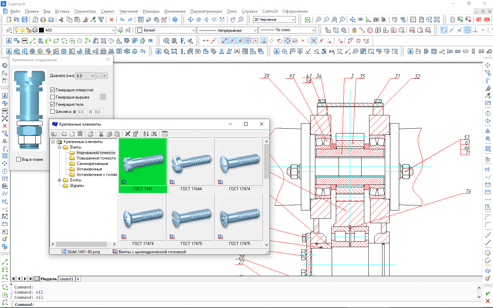Viewport: 493px width, 308px height.
Task: Click the Undo arrow in the main toolbar
Action: [122, 20]
